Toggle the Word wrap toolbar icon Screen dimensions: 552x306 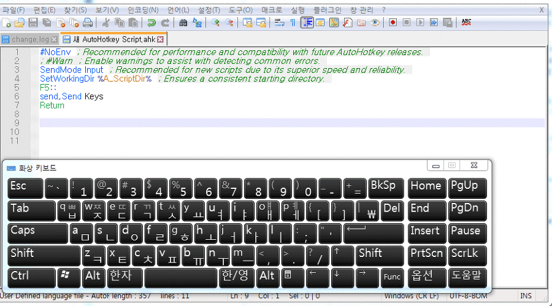point(279,23)
